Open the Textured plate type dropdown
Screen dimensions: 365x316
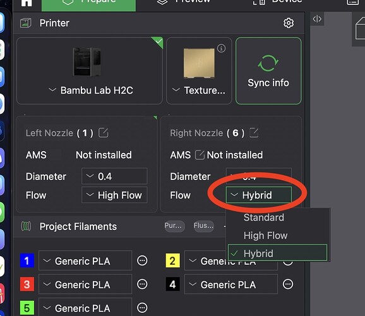click(x=198, y=90)
